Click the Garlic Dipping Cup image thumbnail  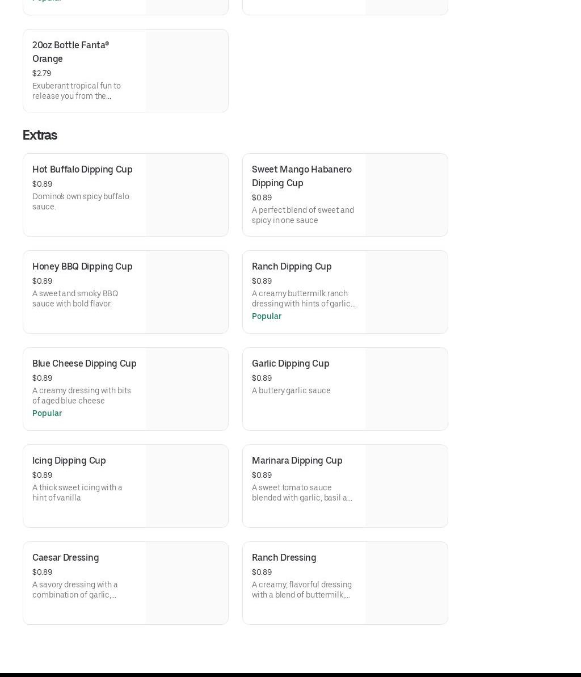coord(406,389)
